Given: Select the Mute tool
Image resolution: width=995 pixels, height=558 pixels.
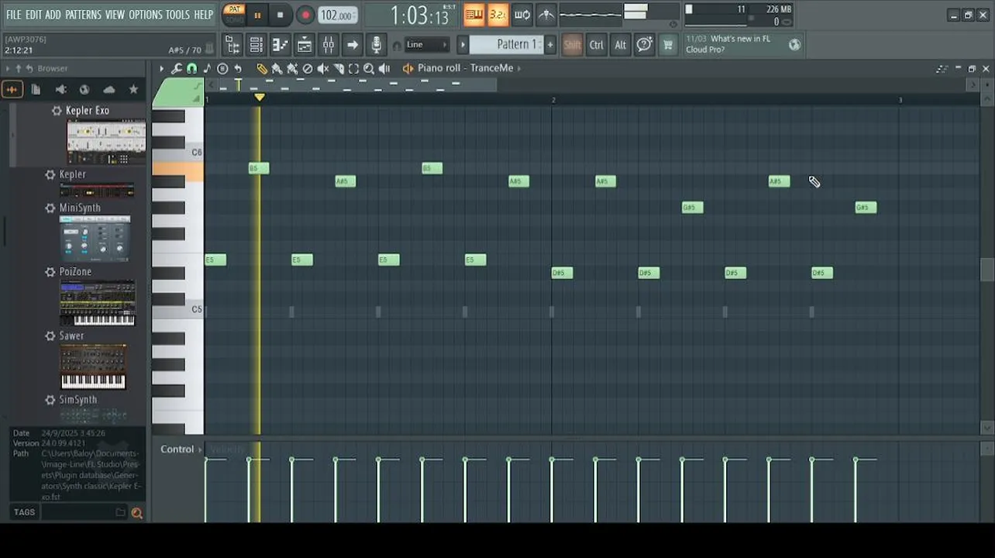Looking at the screenshot, I should pos(323,68).
